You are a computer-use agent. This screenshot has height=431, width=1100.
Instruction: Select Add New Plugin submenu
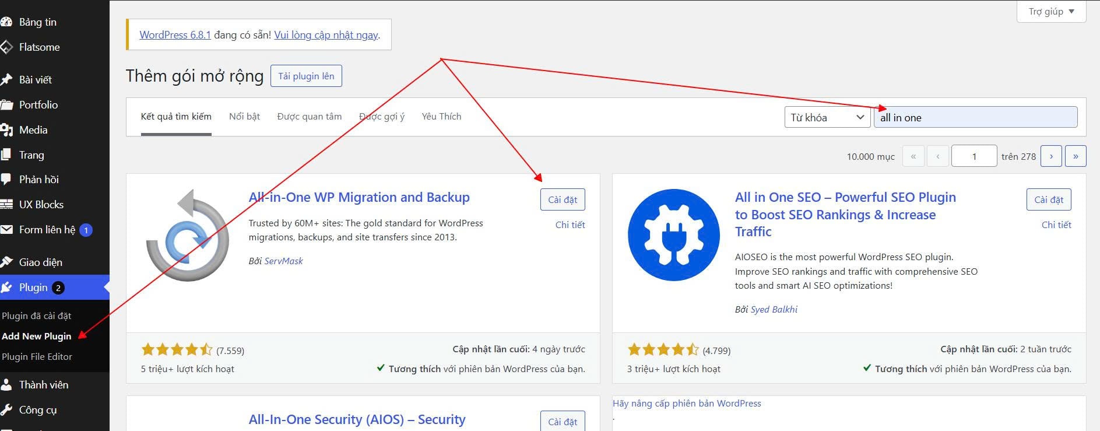36,336
